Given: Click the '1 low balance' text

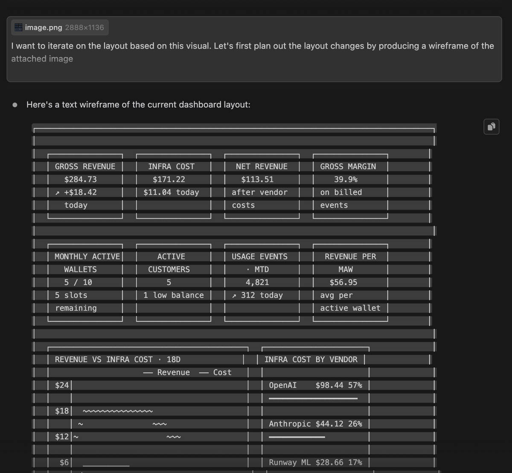Looking at the screenshot, I should coord(173,295).
